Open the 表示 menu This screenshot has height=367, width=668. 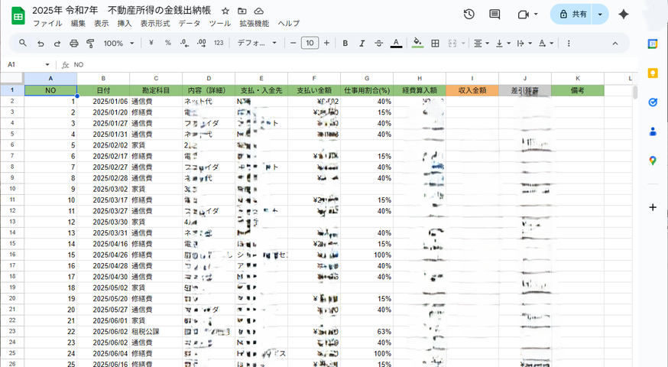102,24
